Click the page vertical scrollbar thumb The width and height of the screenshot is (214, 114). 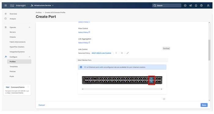209,50
